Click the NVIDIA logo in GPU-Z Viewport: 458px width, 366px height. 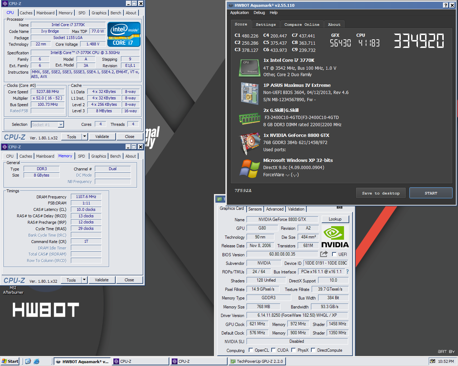tap(335, 237)
